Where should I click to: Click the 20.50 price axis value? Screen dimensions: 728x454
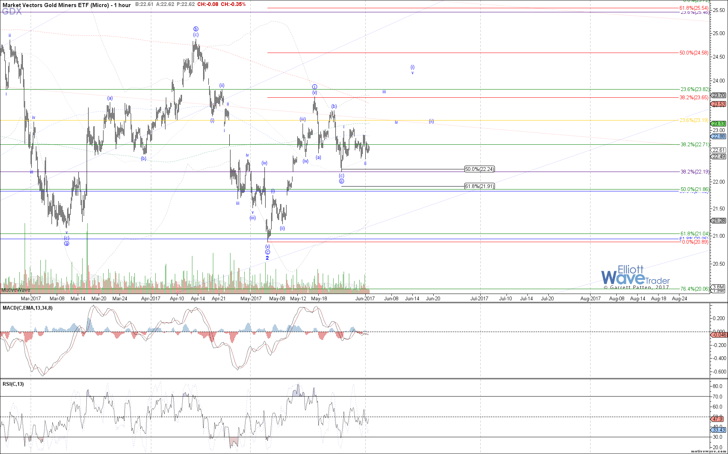pos(719,264)
